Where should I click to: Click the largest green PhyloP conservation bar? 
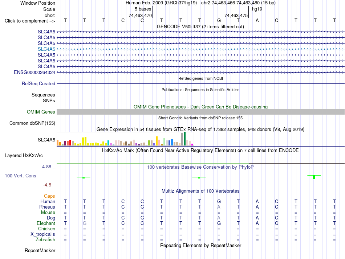tap(314, 177)
